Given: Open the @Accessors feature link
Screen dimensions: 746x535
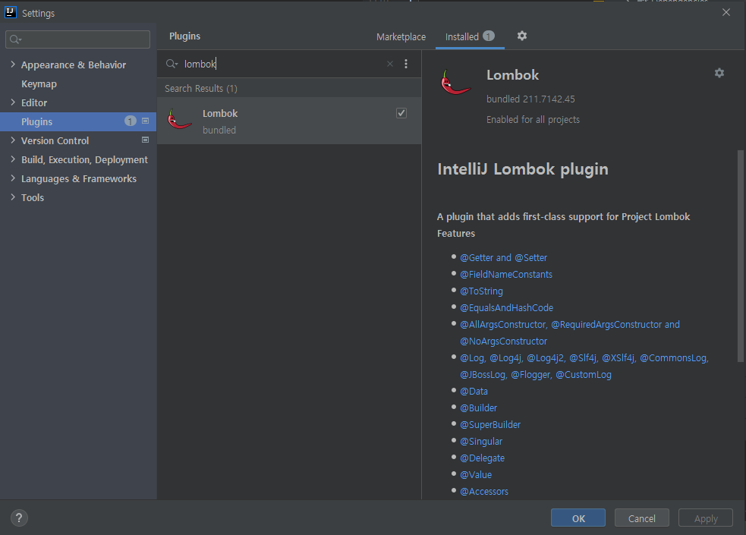Looking at the screenshot, I should pyautogui.click(x=484, y=491).
